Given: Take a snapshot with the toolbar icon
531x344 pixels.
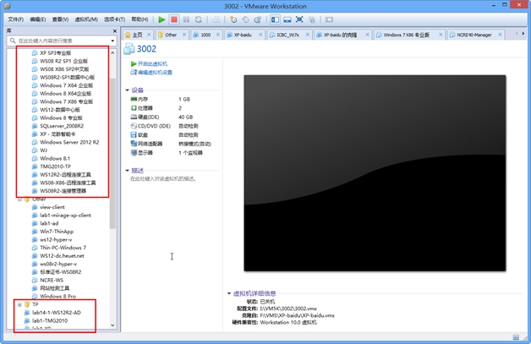Looking at the screenshot, I should (233, 19).
